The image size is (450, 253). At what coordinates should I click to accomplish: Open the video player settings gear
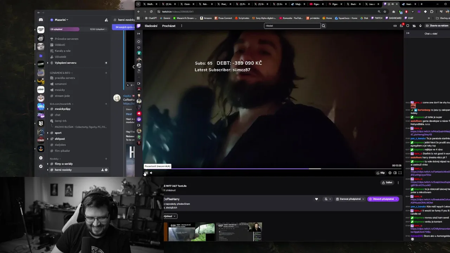click(390, 173)
